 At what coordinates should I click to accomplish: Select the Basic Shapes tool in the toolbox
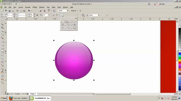click(x=2, y=51)
